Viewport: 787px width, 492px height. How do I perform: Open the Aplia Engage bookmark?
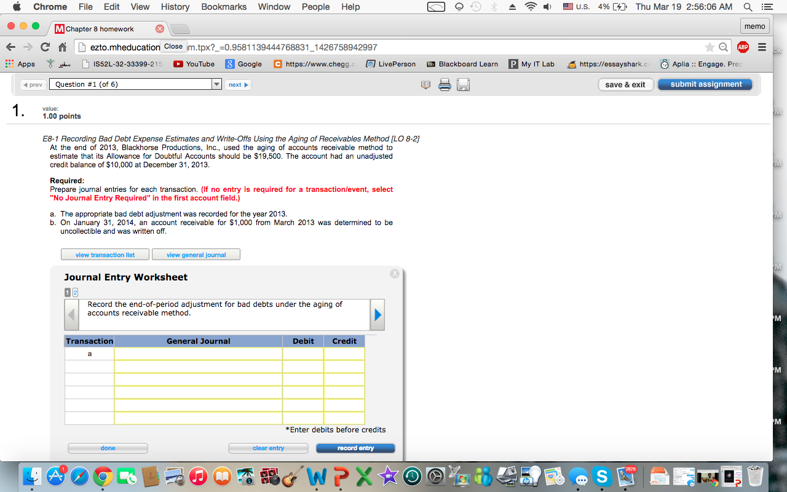(x=702, y=64)
